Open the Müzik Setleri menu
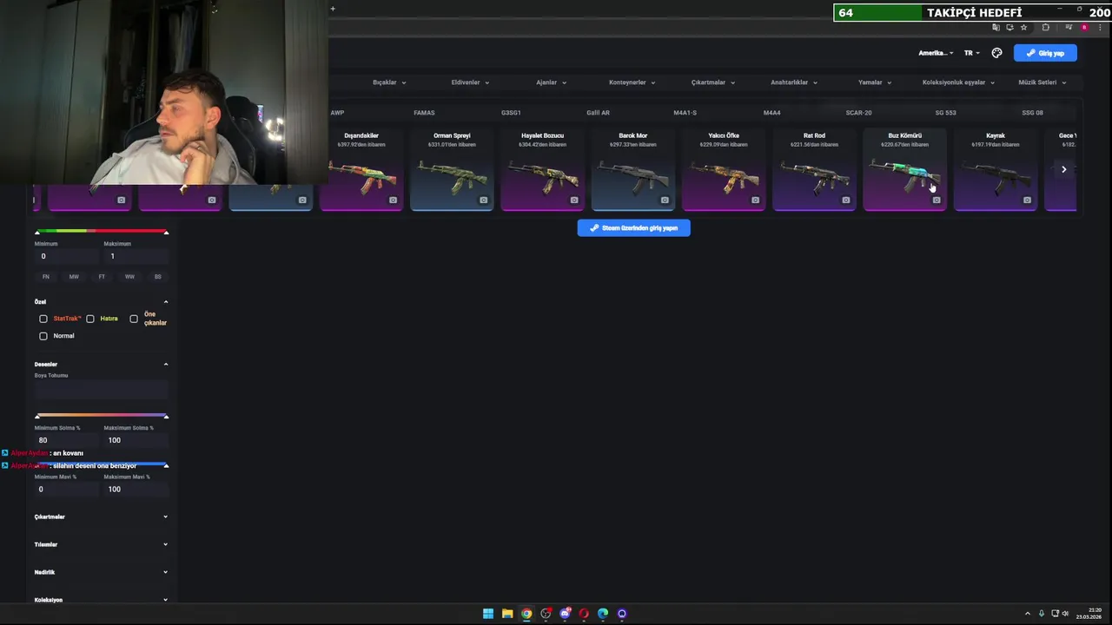Viewport: 1112px width, 625px height. click(1042, 82)
